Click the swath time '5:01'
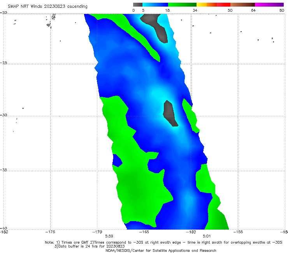This screenshot has width=288, height=253. coord(207,236)
